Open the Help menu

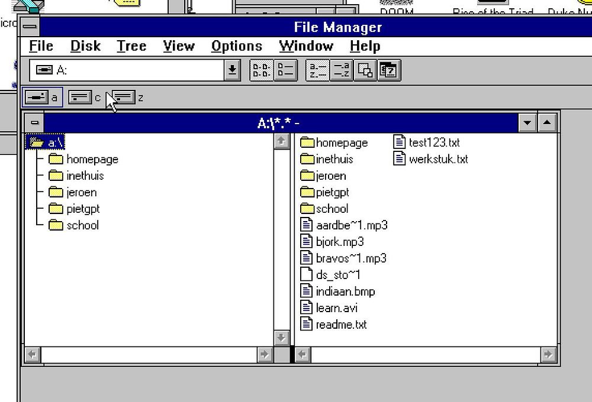(x=365, y=46)
